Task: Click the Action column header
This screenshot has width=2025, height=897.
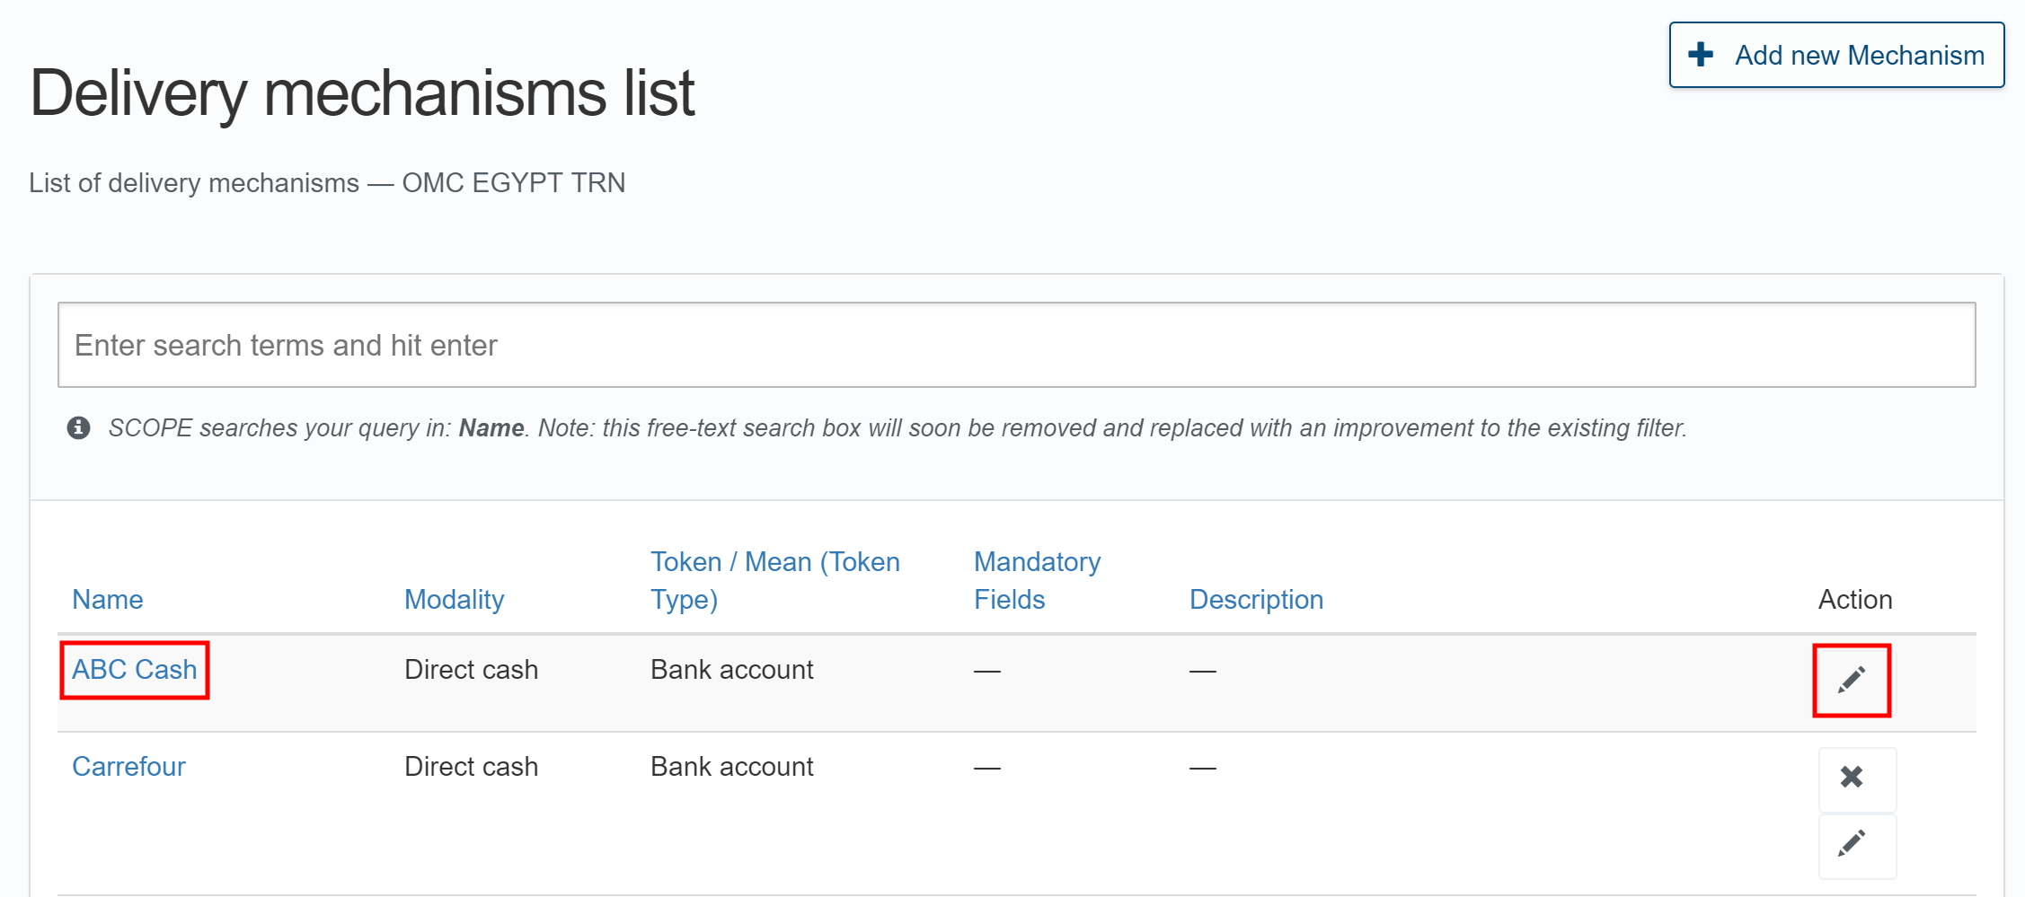Action: click(x=1854, y=599)
